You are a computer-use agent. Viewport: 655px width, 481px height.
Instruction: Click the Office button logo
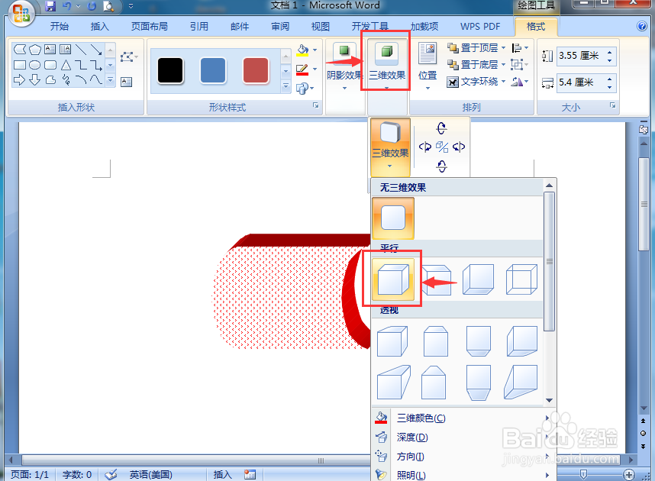(x=21, y=14)
